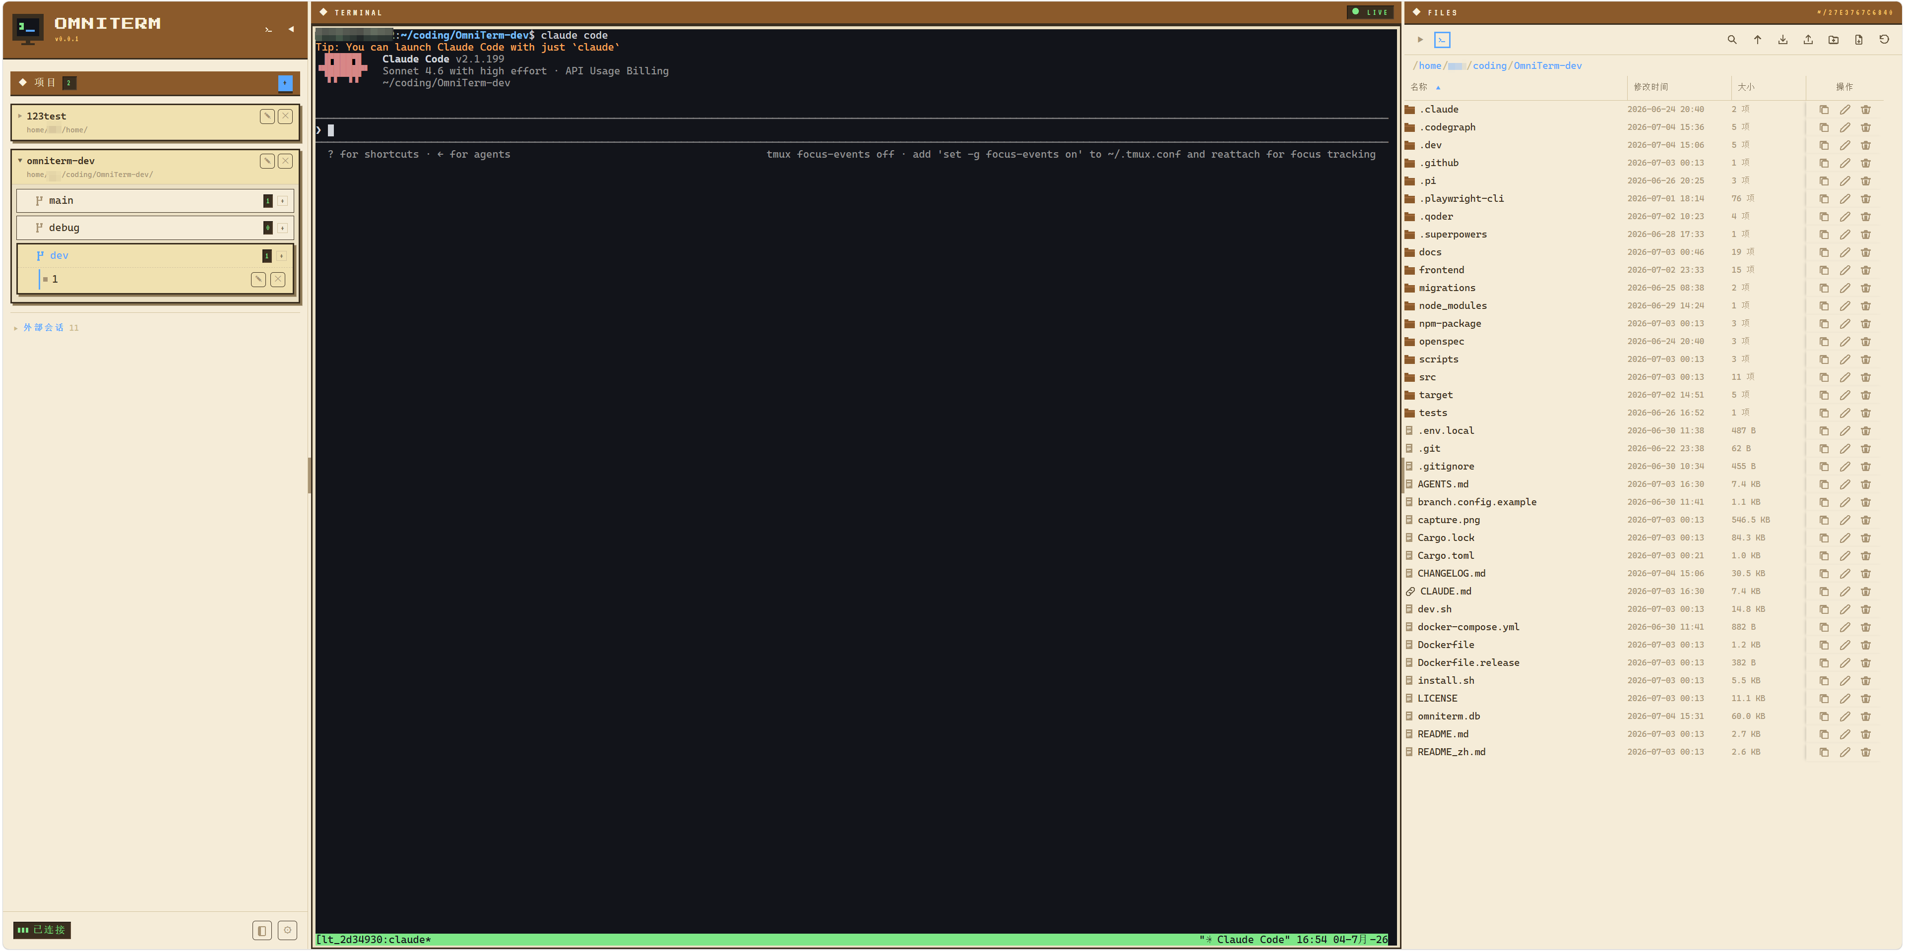Click the play triangle in Files toolbar
1905x952 pixels.
point(1420,40)
